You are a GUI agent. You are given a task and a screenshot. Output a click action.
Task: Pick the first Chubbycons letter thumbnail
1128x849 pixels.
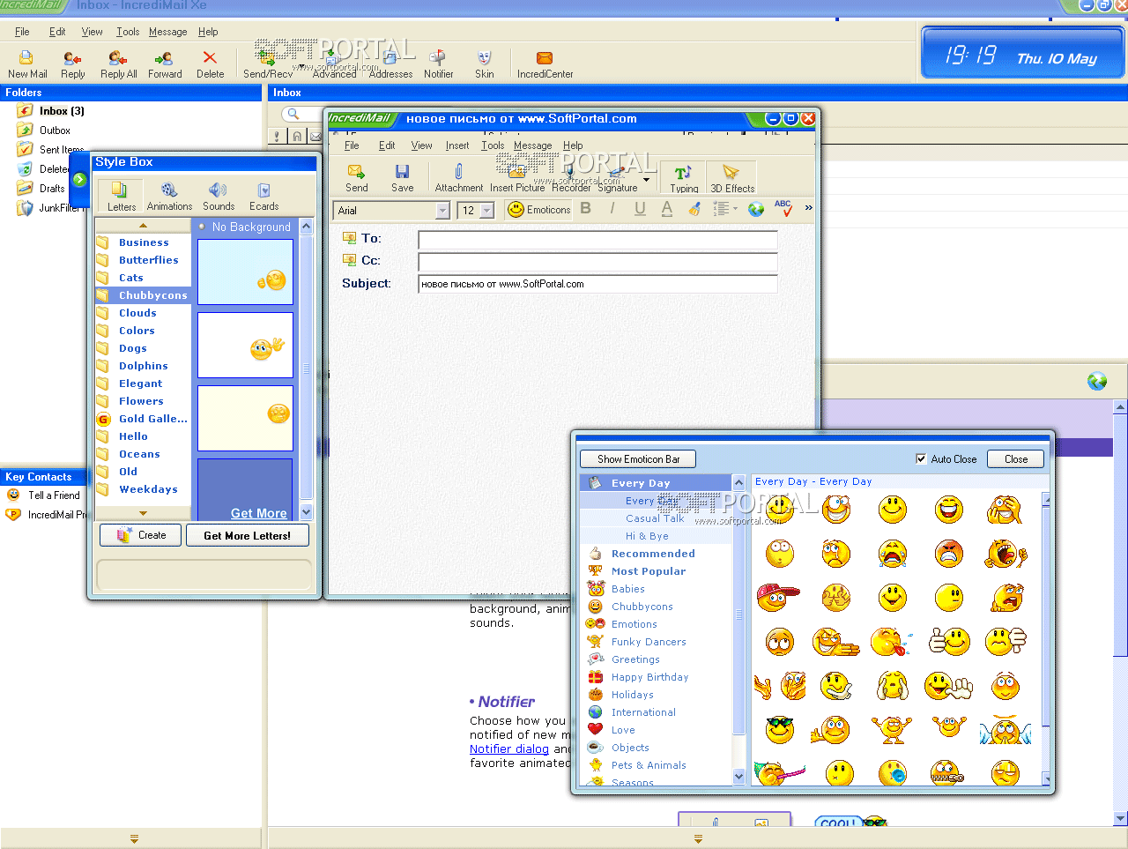245,272
